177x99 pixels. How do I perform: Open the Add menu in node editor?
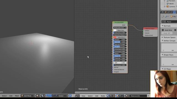click(x=97, y=96)
